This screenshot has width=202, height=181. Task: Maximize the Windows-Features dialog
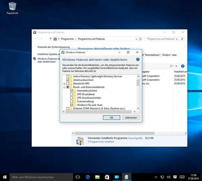click(x=128, y=52)
